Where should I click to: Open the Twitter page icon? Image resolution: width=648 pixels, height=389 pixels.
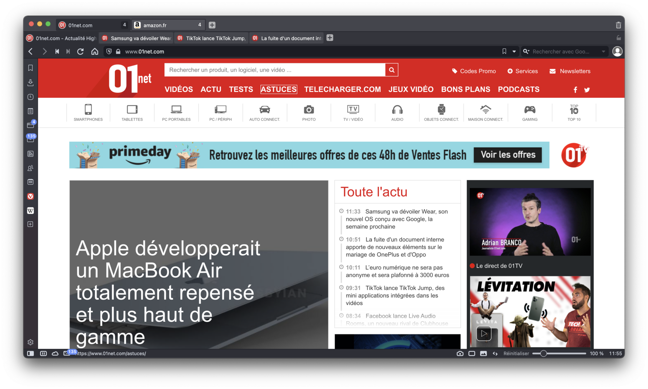point(587,89)
